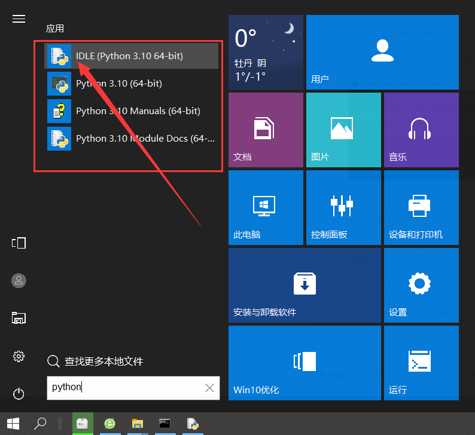Open the Python IDLE taskbar icon
The image size is (475, 435).
pyautogui.click(x=193, y=424)
